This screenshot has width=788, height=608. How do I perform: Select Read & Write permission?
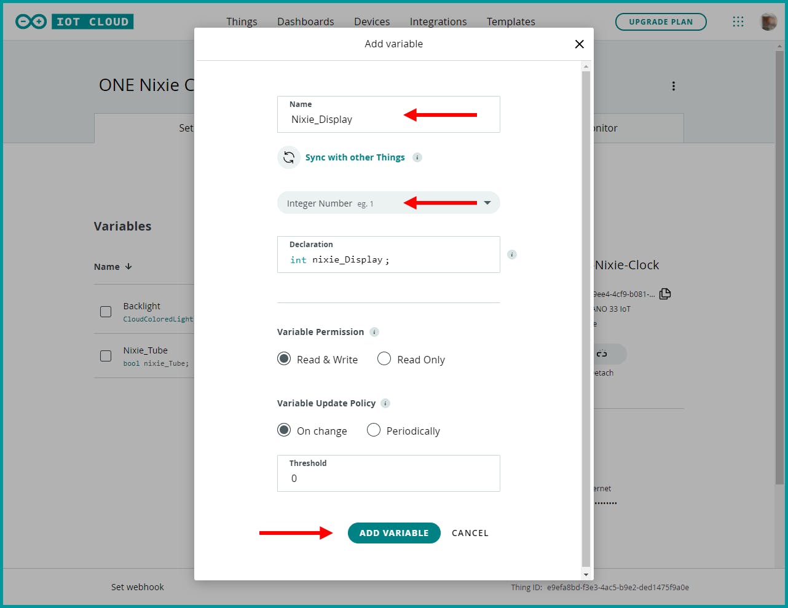point(284,358)
